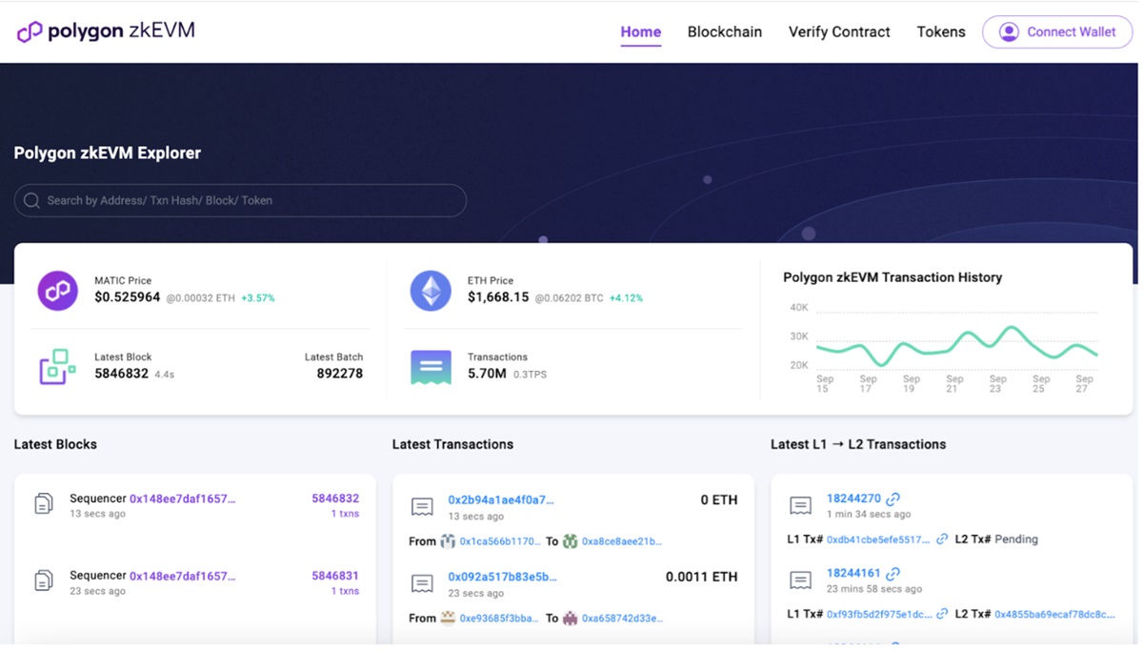Click the Latest Block cubes icon
Screen dimensions: 1143x652
[x=57, y=366]
